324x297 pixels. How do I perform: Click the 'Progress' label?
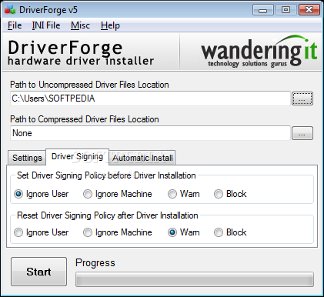point(95,263)
